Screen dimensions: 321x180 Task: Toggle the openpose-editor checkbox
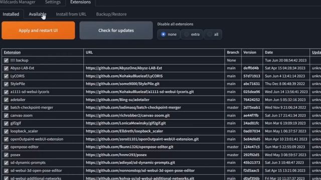6,147
